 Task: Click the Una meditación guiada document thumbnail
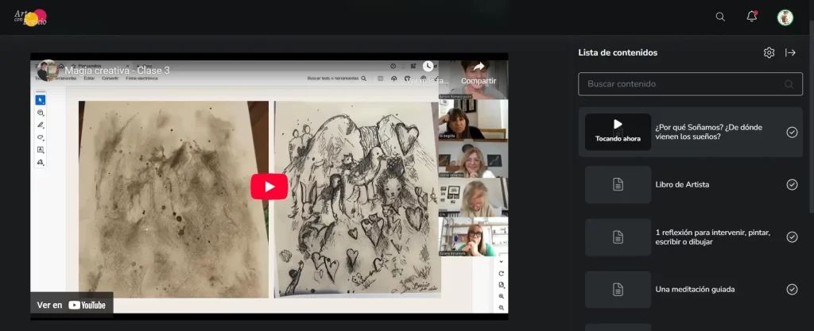[x=618, y=290]
